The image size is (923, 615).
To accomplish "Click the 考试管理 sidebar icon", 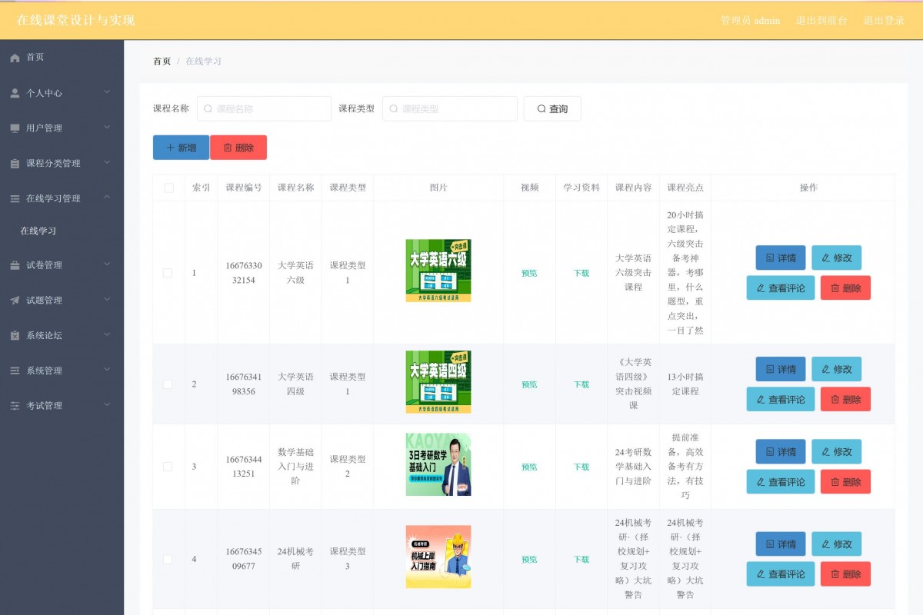I will pos(14,405).
